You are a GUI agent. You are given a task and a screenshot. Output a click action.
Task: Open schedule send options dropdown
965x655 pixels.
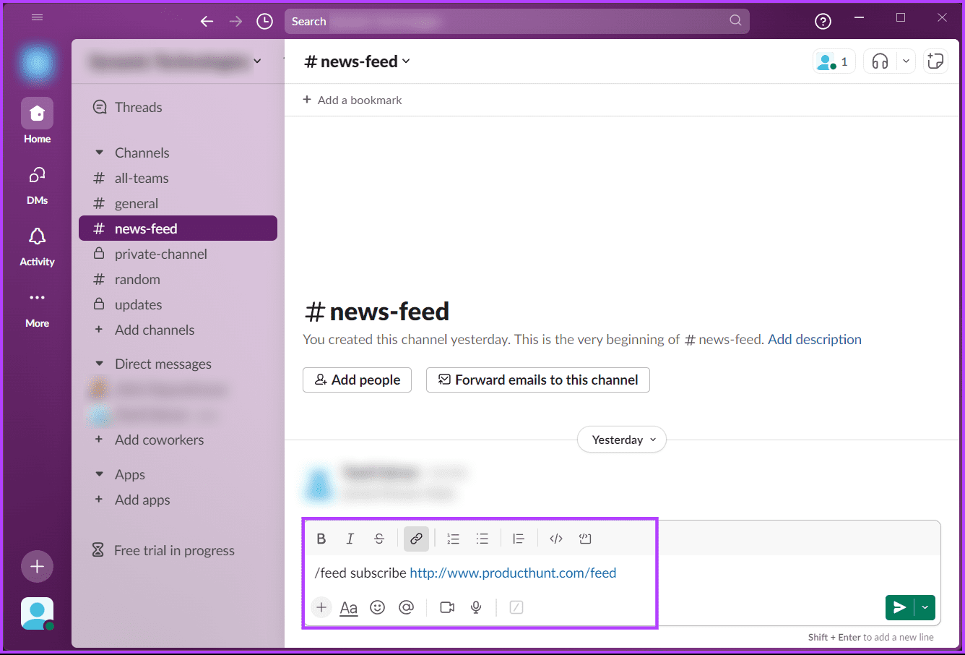(x=925, y=607)
